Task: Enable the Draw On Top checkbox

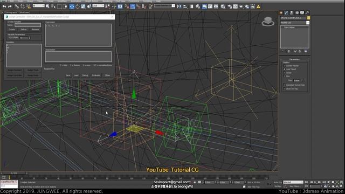Action: click(284, 88)
